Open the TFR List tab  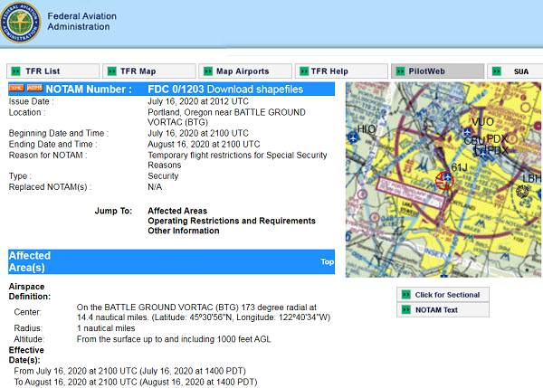[x=53, y=71]
